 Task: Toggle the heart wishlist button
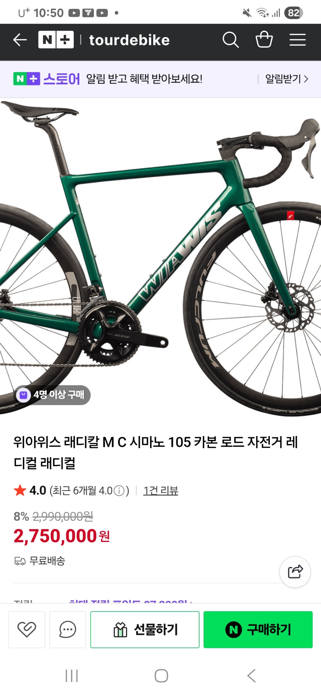[27, 630]
